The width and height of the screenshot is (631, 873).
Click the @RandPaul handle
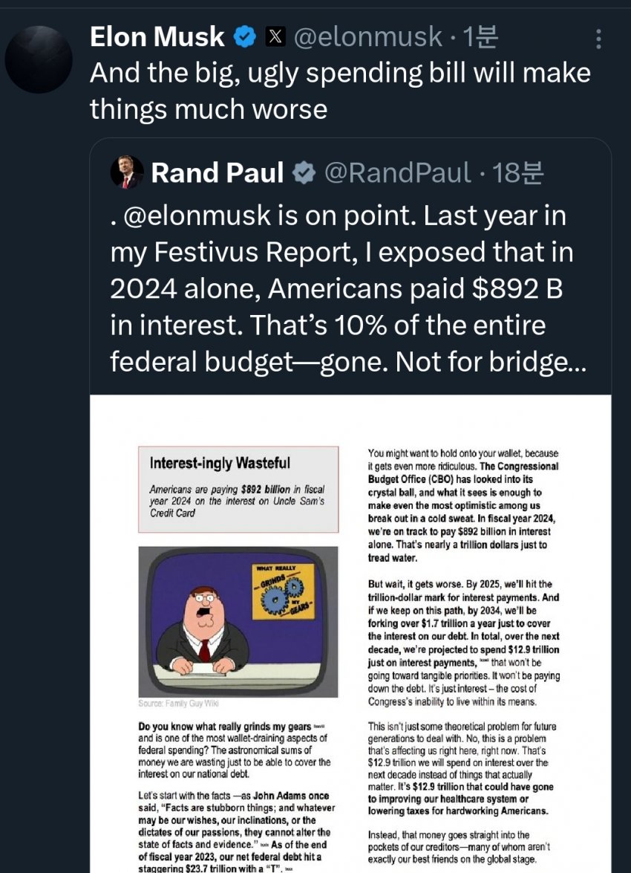(x=397, y=173)
